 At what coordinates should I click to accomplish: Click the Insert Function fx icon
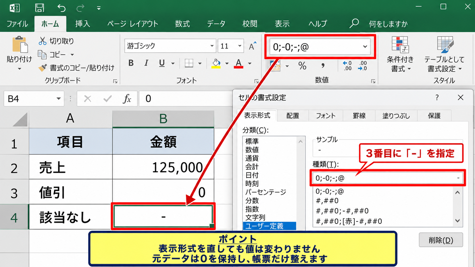127,99
